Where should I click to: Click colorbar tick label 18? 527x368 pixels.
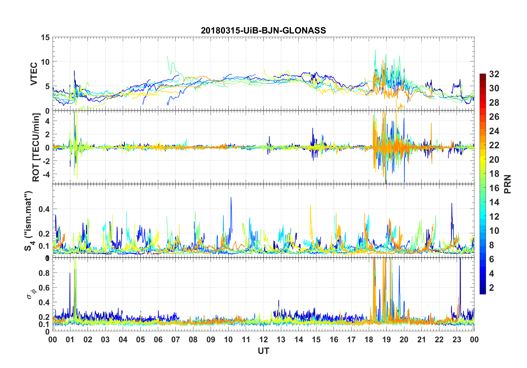(494, 173)
